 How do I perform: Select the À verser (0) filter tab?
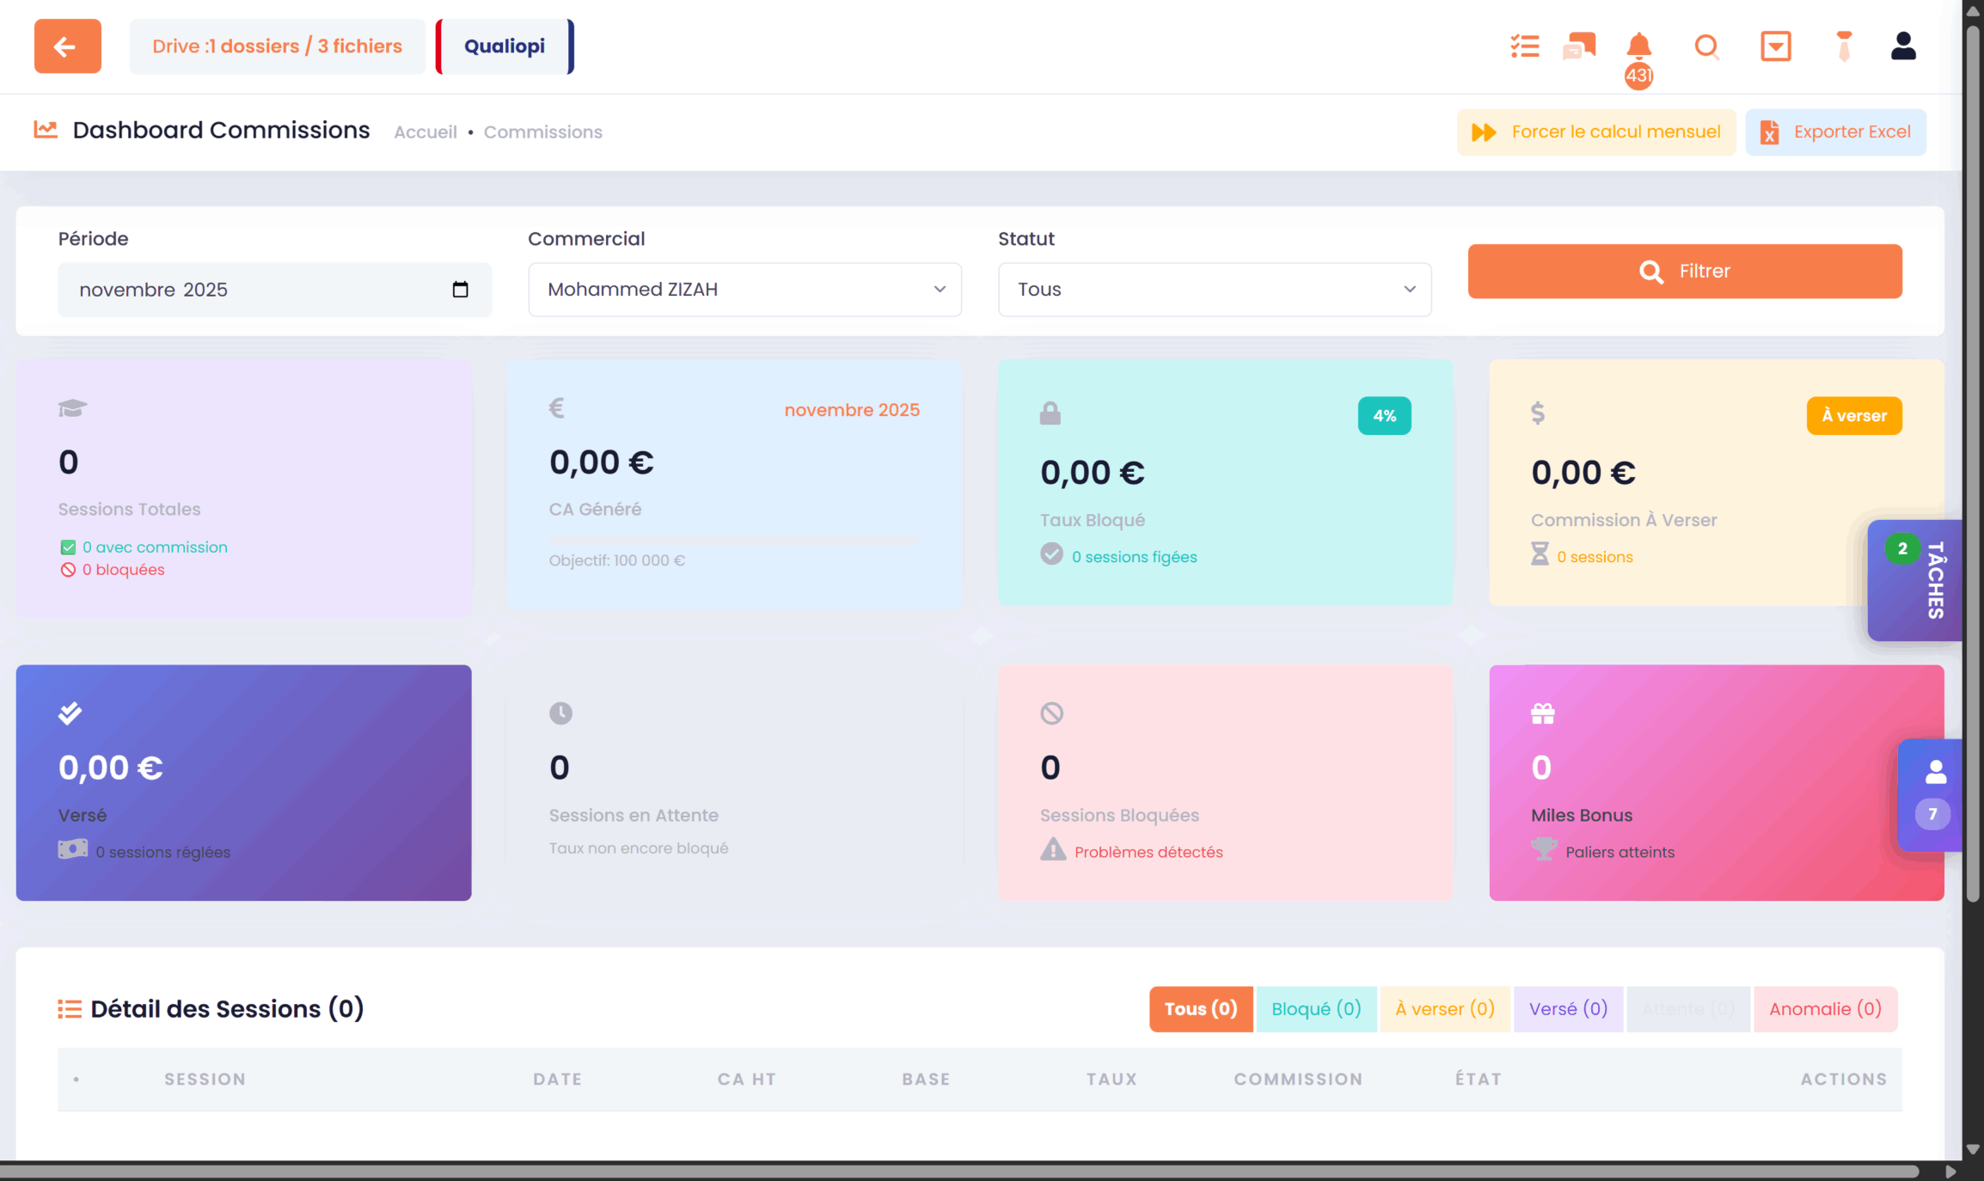pyautogui.click(x=1444, y=1009)
